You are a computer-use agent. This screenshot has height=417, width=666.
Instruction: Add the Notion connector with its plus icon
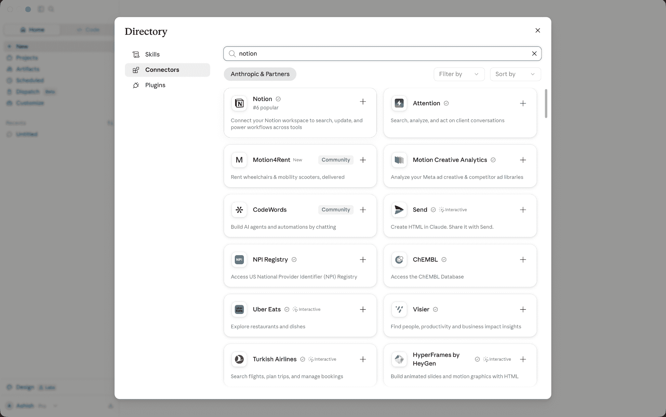[x=363, y=102]
